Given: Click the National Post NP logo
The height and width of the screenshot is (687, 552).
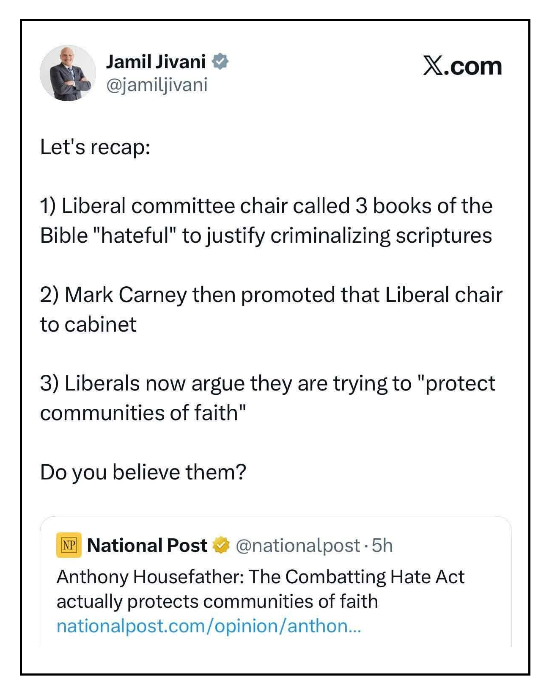Looking at the screenshot, I should pyautogui.click(x=69, y=545).
